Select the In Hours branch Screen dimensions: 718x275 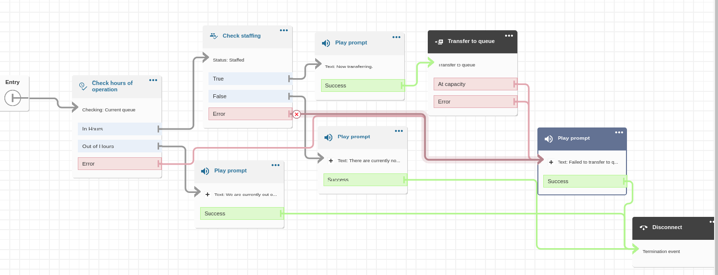[118, 129]
